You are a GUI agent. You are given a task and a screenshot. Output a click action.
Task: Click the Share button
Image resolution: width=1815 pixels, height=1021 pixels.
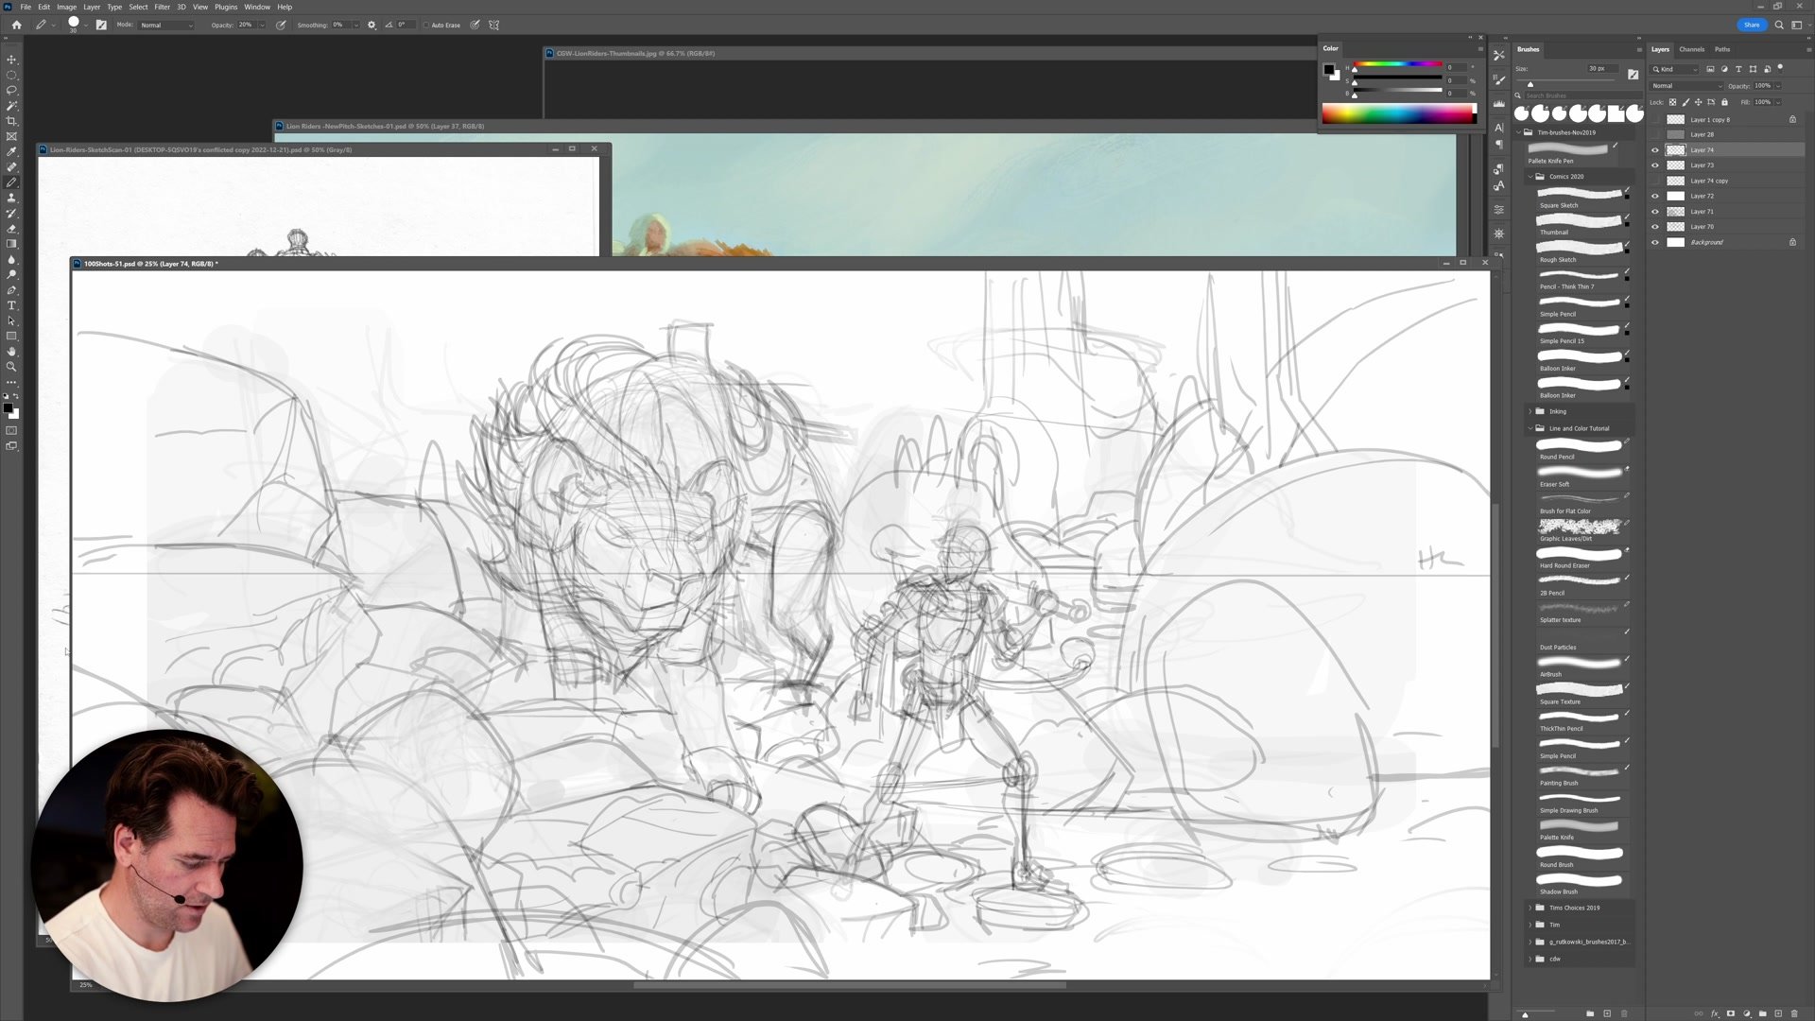tap(1751, 25)
